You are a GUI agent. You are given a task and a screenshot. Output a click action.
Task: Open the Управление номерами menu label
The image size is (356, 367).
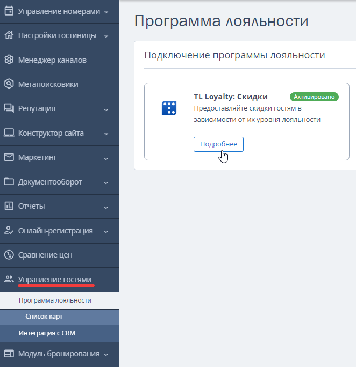click(x=59, y=11)
